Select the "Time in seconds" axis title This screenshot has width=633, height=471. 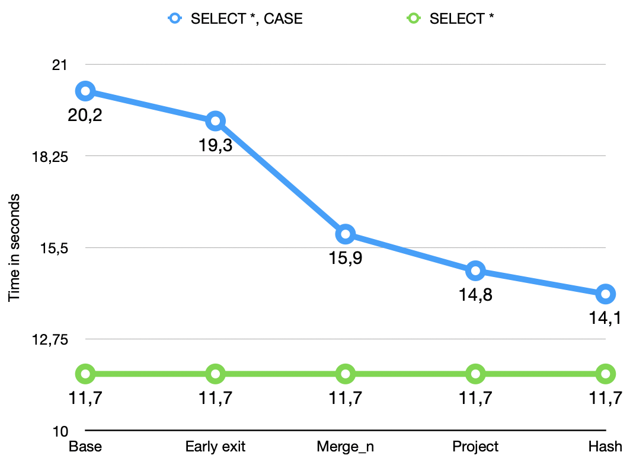coord(14,247)
